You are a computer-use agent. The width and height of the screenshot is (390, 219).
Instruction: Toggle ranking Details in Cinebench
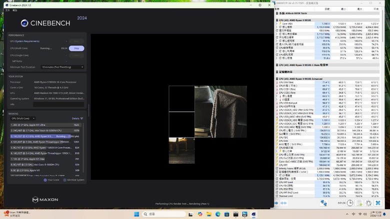pos(77,119)
